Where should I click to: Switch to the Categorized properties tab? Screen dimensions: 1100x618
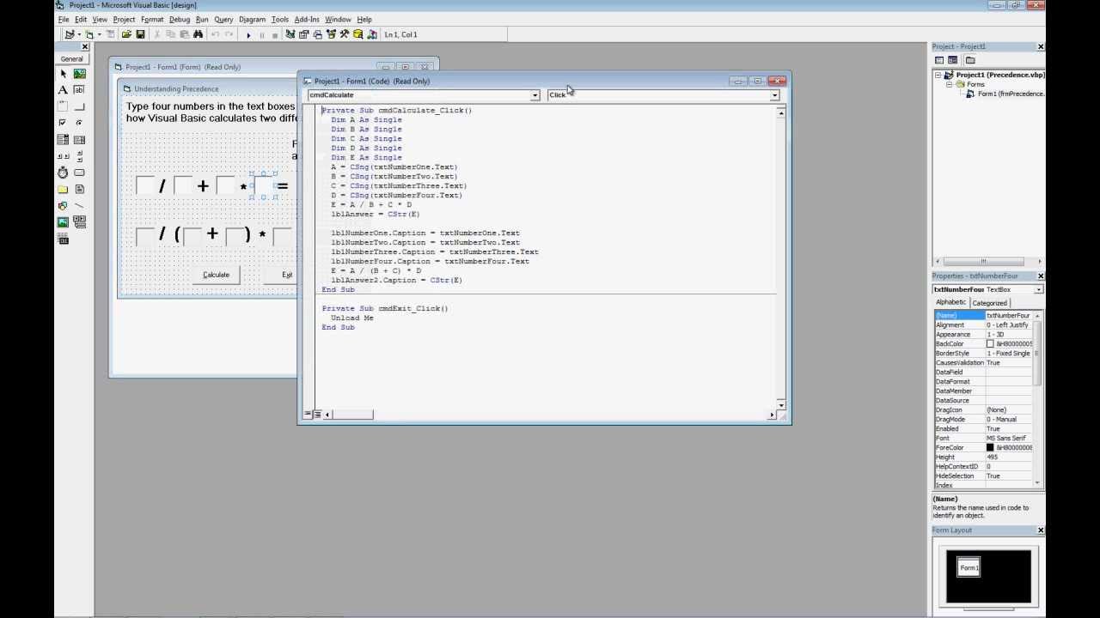[989, 303]
